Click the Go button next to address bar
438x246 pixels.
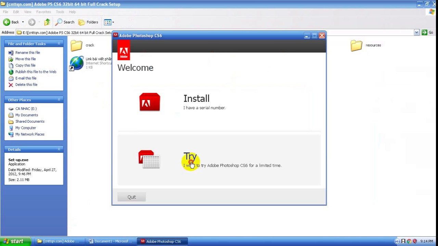pyautogui.click(x=428, y=32)
